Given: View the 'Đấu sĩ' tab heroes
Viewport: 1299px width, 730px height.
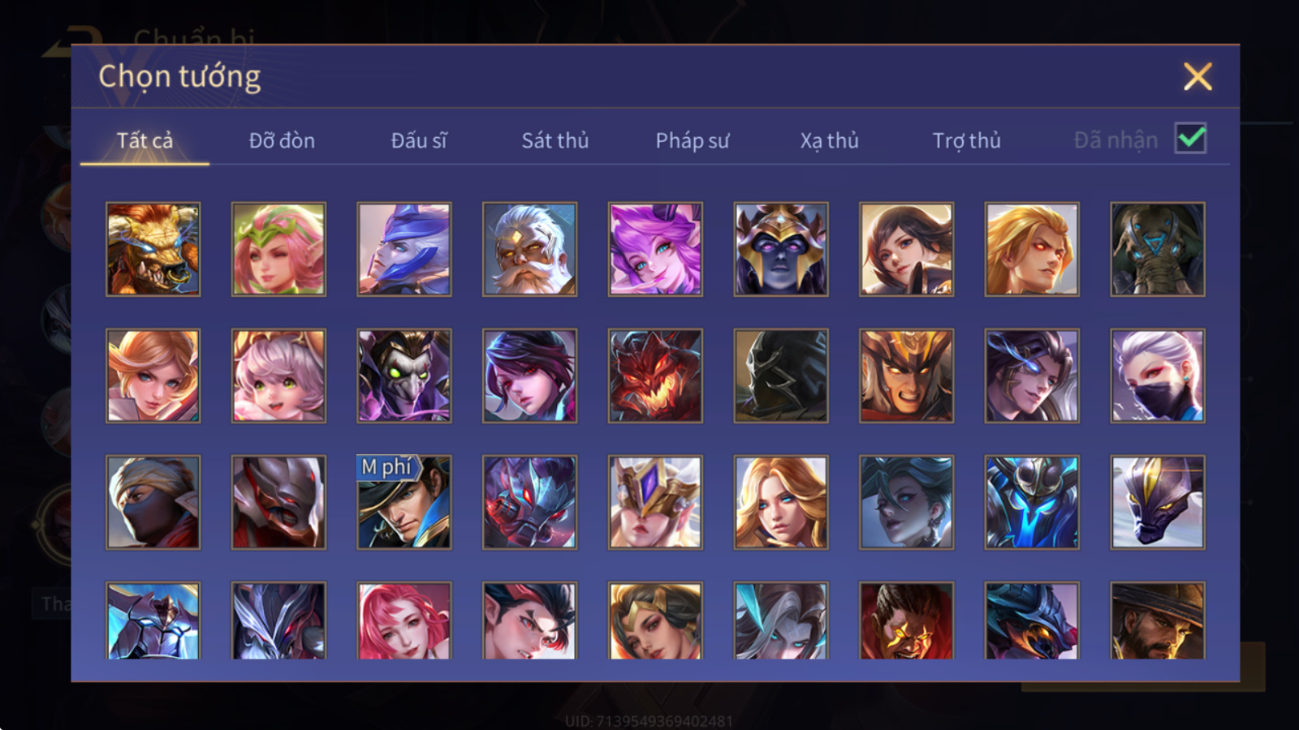Looking at the screenshot, I should pos(419,140).
